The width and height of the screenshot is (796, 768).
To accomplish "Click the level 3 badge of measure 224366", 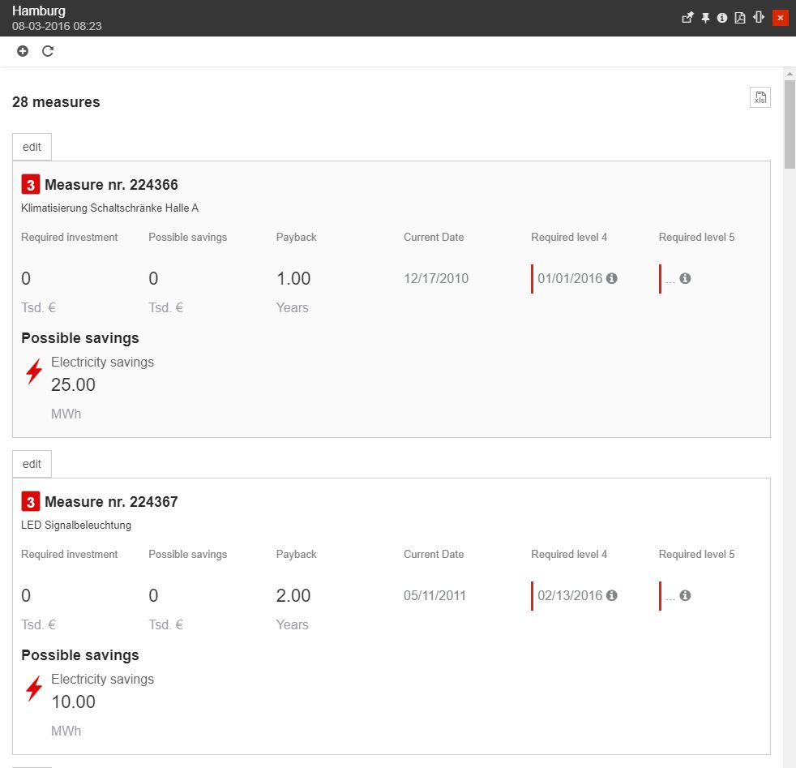I will pos(30,185).
